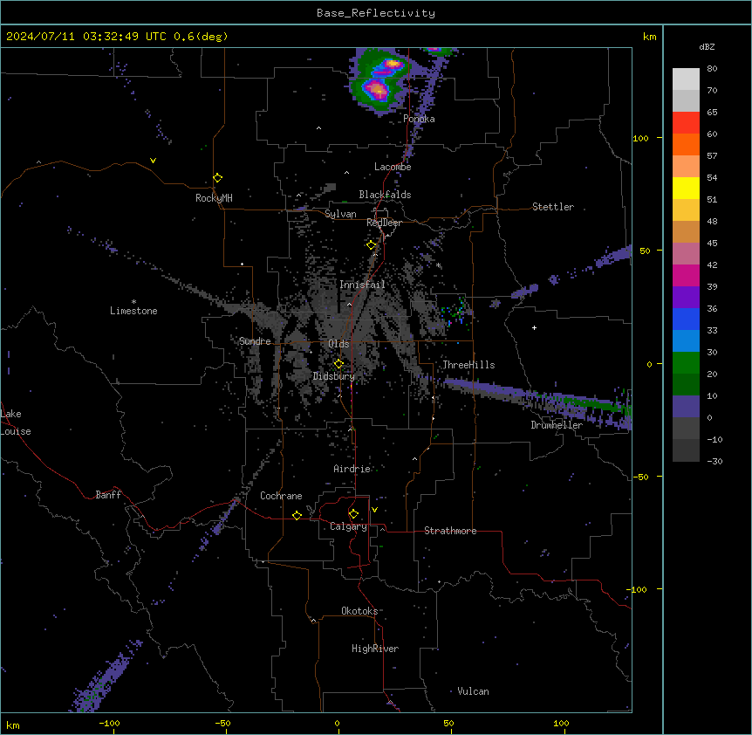The image size is (752, 735).
Task: Select the slate blue 10-0 dBZ legend swatch
Action: coord(686,407)
